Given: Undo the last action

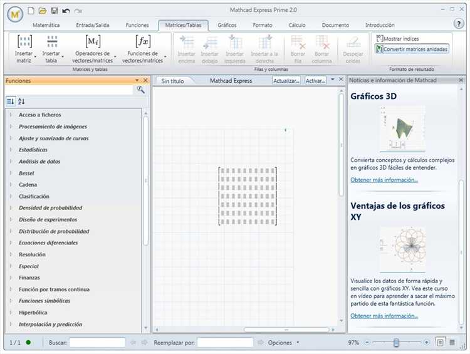Looking at the screenshot, I should click(x=66, y=11).
